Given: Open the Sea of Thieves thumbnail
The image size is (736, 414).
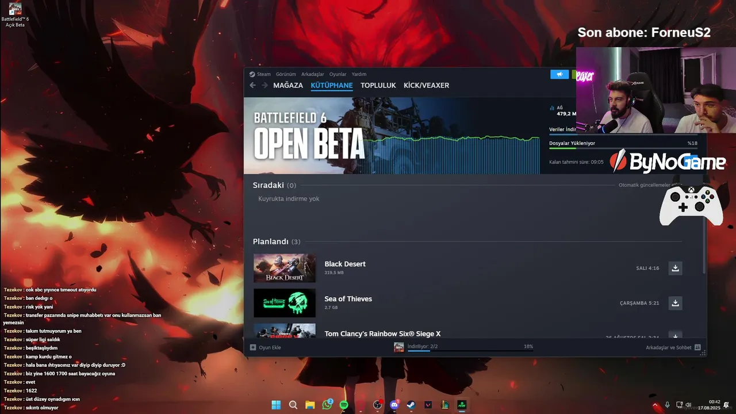Looking at the screenshot, I should coord(285,303).
